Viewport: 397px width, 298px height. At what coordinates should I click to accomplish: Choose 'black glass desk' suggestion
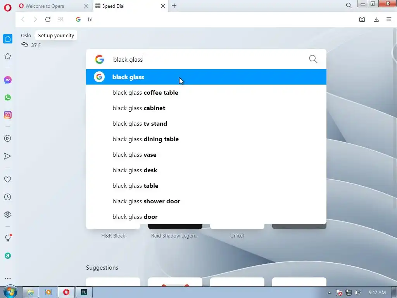[x=206, y=170]
